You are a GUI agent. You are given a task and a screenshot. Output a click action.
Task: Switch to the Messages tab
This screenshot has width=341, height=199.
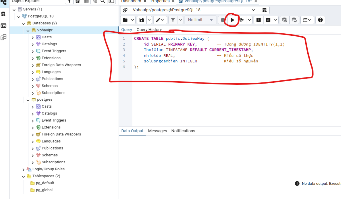(157, 131)
